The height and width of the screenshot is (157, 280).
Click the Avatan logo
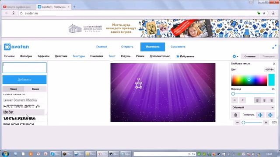click(16, 47)
